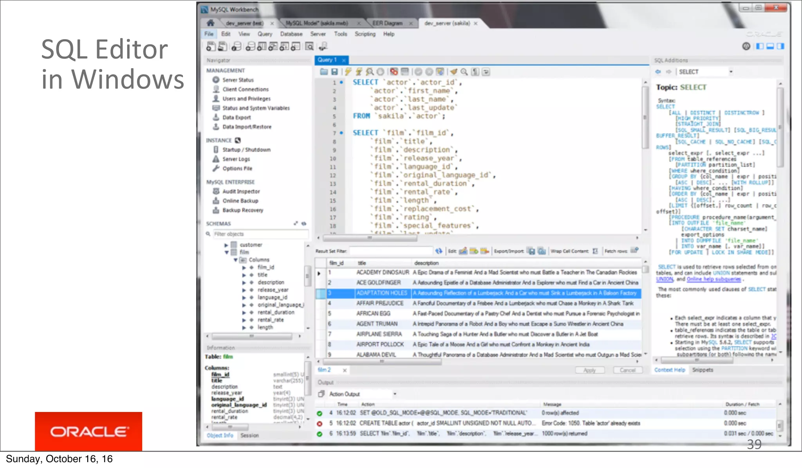Expand the description column node
This screenshot has width=802, height=468.
244,282
